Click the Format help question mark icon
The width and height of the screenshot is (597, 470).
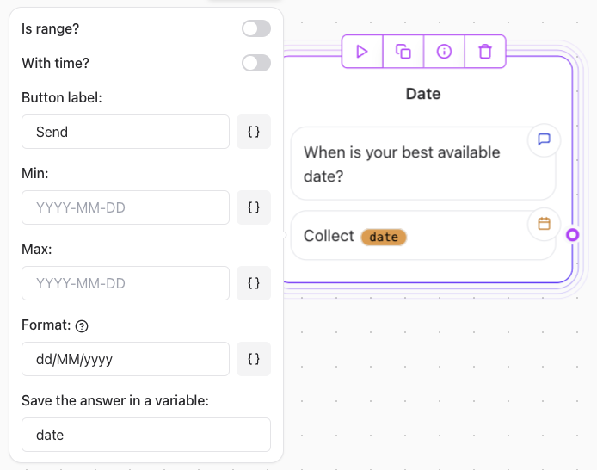[x=82, y=326]
